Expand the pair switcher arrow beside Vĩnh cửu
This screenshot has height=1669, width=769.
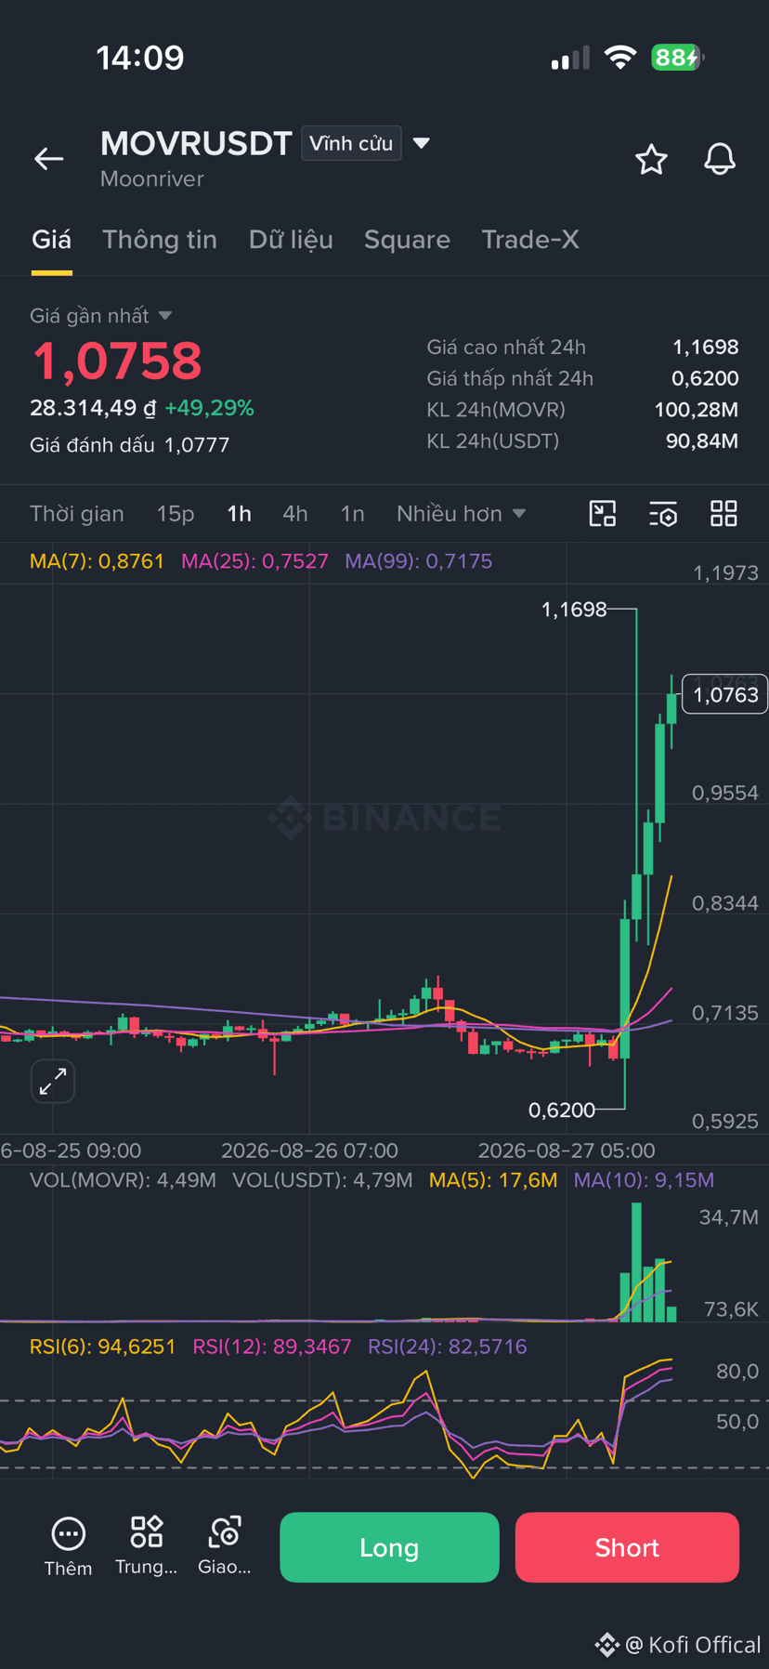(x=422, y=143)
